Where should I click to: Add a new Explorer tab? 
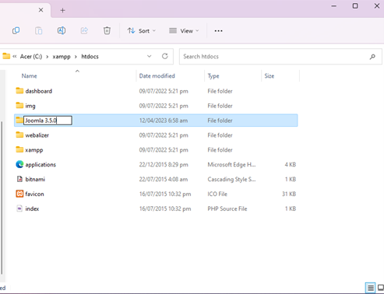click(62, 10)
